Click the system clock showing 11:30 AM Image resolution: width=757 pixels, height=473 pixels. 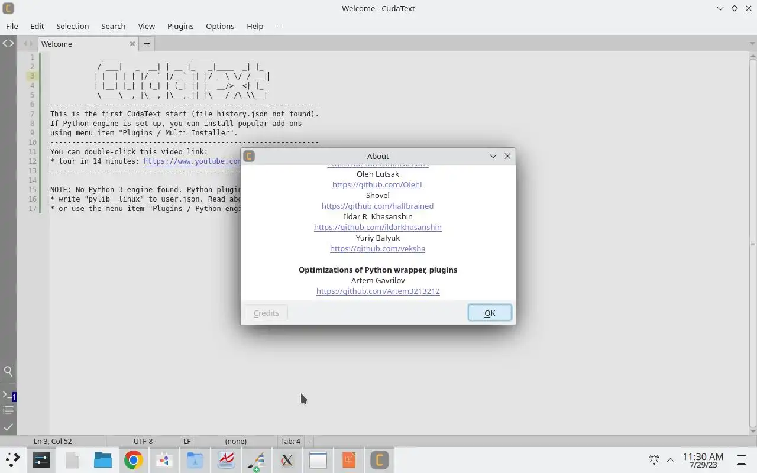[703, 456]
